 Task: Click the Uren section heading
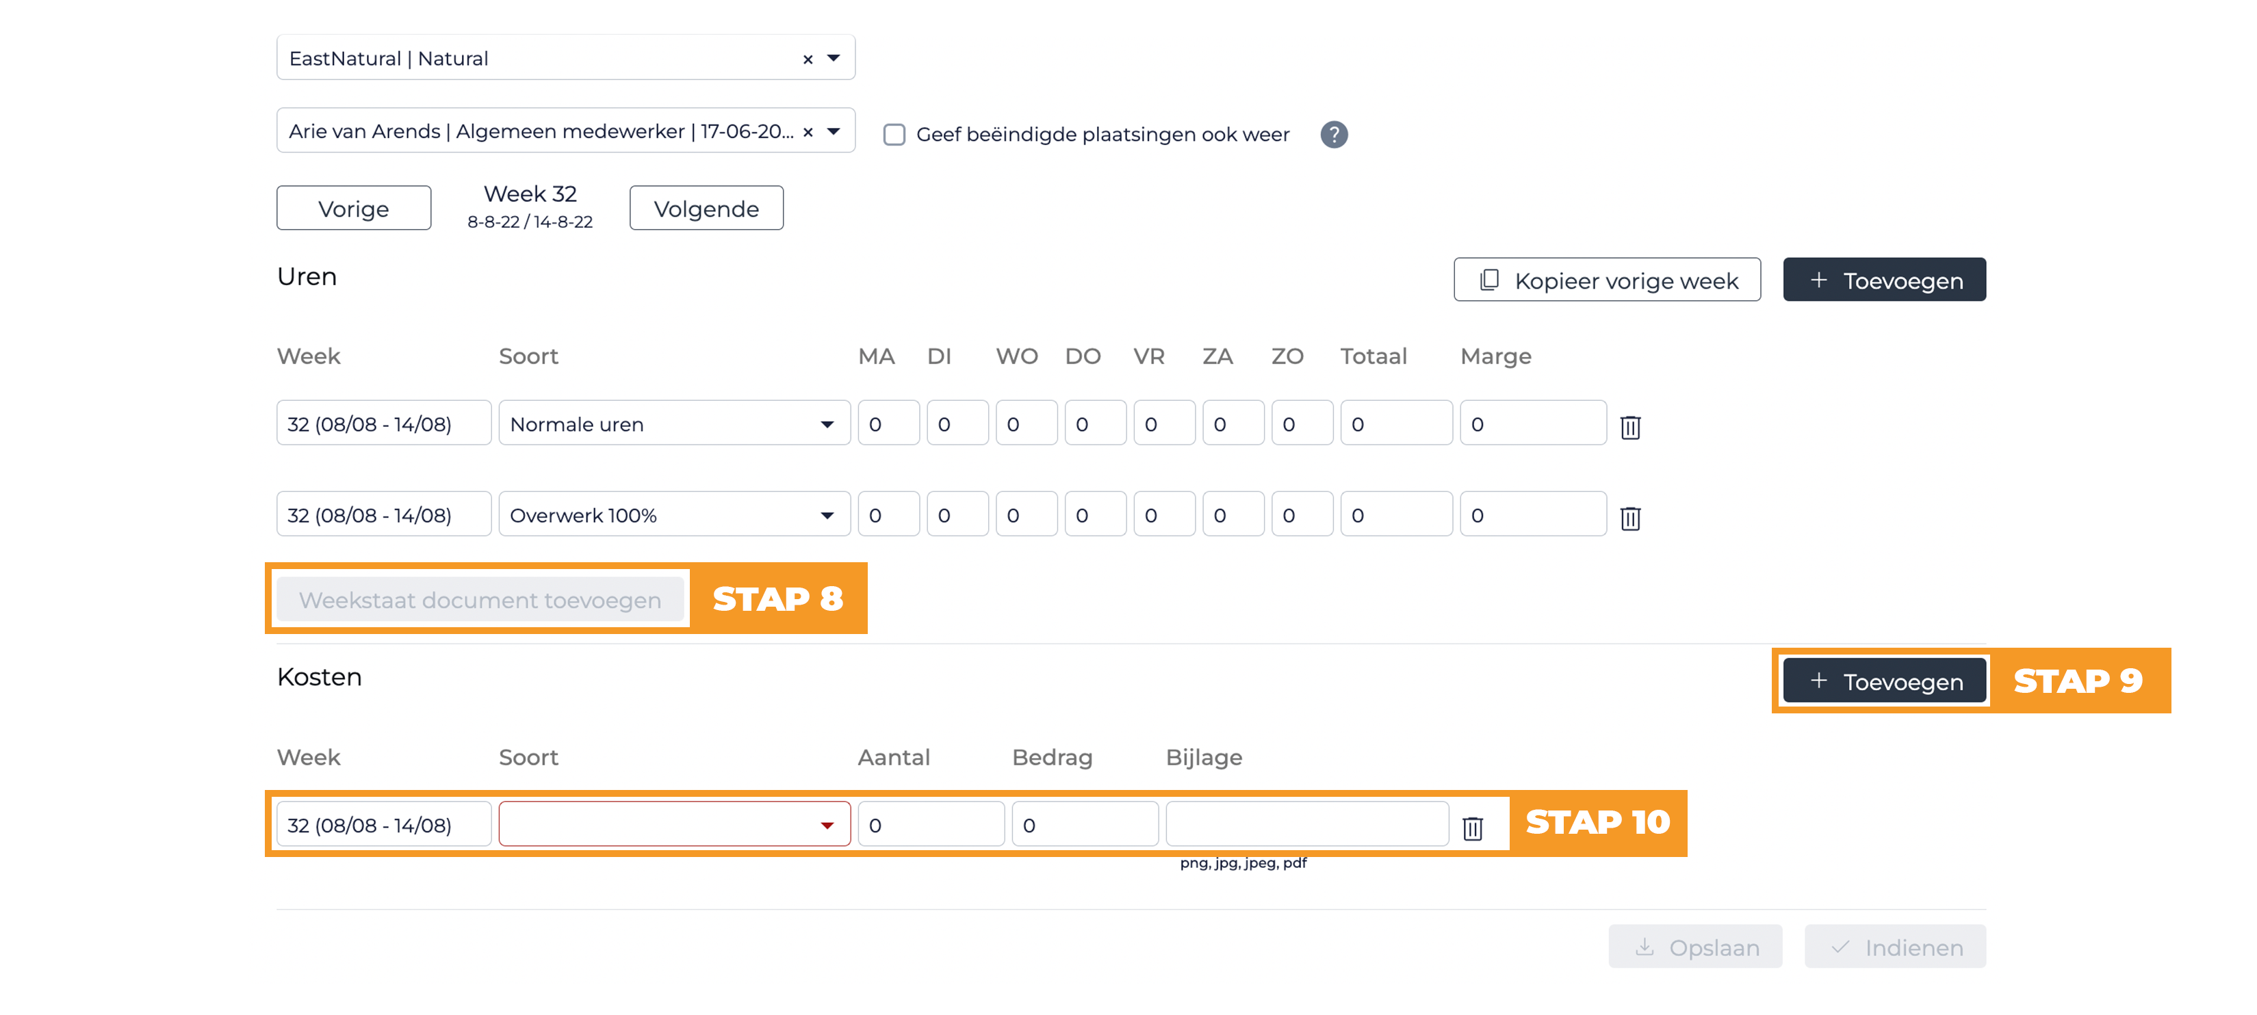tap(307, 277)
